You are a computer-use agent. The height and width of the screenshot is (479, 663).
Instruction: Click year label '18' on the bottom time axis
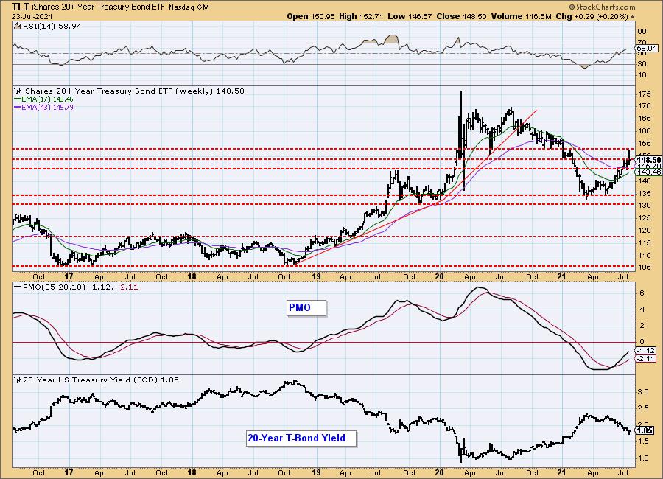click(x=192, y=473)
